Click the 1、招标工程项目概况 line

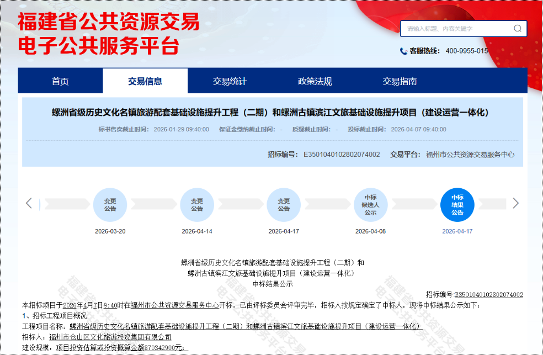pos(55,315)
